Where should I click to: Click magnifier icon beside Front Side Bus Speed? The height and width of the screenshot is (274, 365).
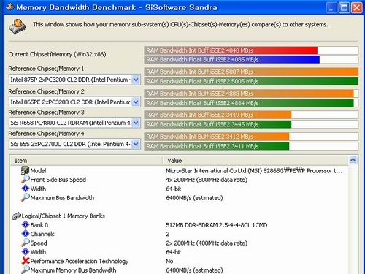point(26,180)
